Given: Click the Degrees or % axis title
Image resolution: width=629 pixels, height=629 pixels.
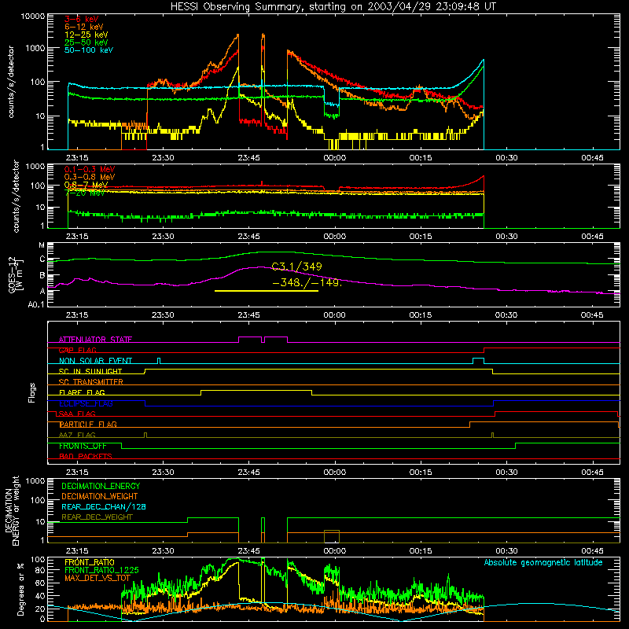Looking at the screenshot, I should coord(21,589).
